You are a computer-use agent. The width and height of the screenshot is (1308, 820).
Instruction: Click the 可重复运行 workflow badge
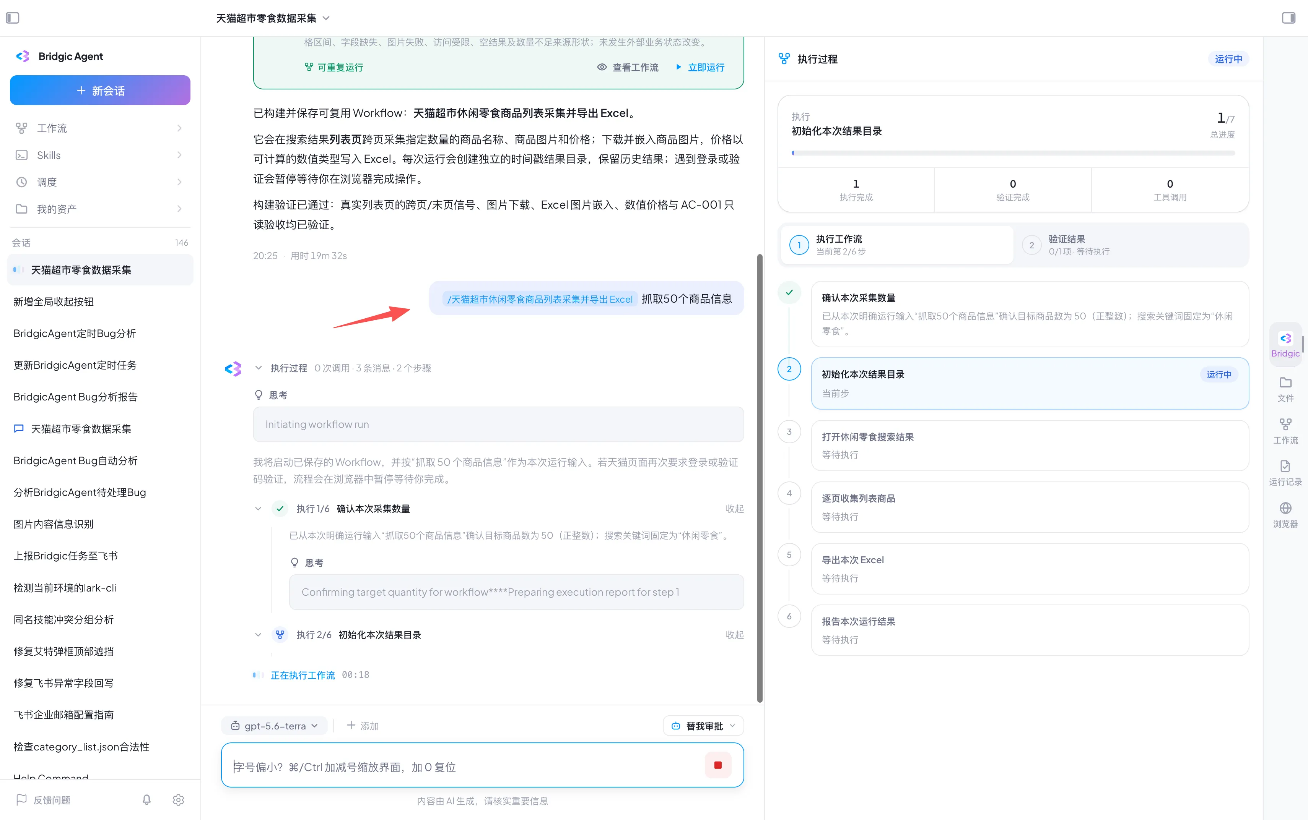(334, 67)
